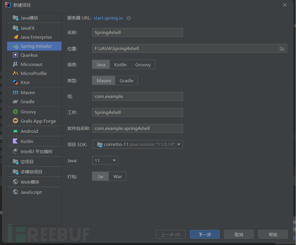
Task: Select the 空项目 list entry
Action: pos(34,162)
